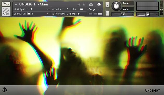Click the Tune knob
The image size is (164, 95).
[116, 6]
